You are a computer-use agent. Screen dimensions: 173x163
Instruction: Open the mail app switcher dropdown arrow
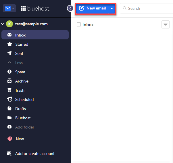13,8
